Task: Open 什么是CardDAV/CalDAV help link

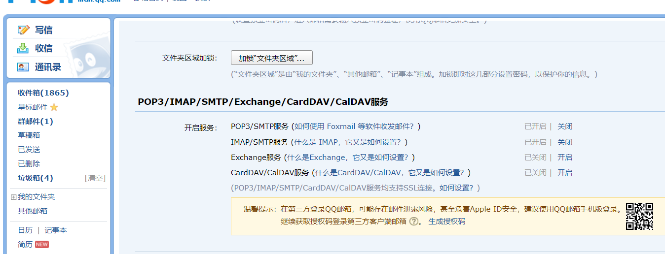Action: click(390, 173)
